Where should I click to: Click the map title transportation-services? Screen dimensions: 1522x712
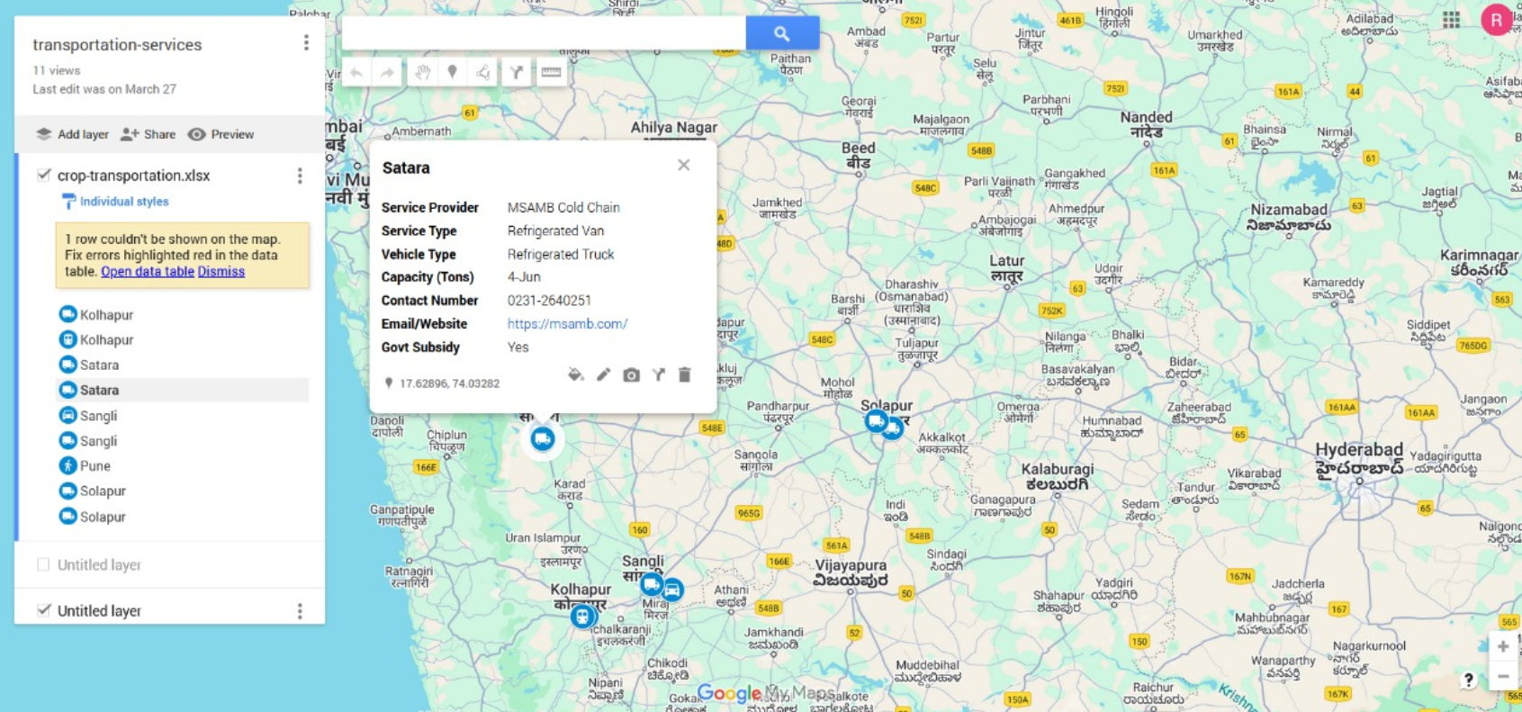pos(117,44)
